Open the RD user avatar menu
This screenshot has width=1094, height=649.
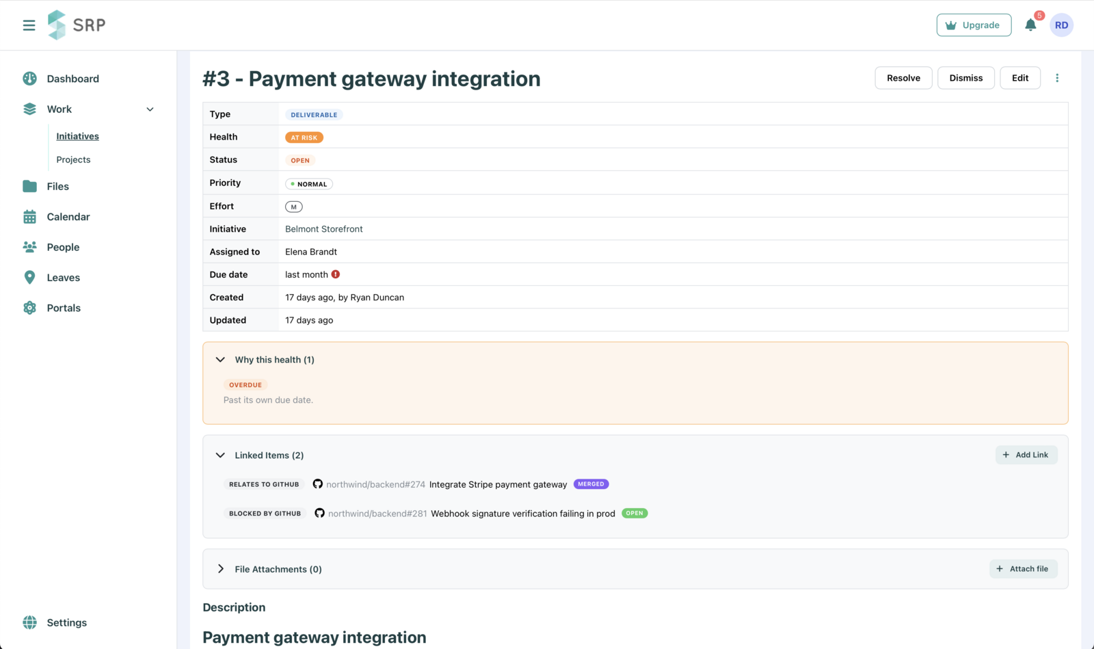tap(1061, 25)
